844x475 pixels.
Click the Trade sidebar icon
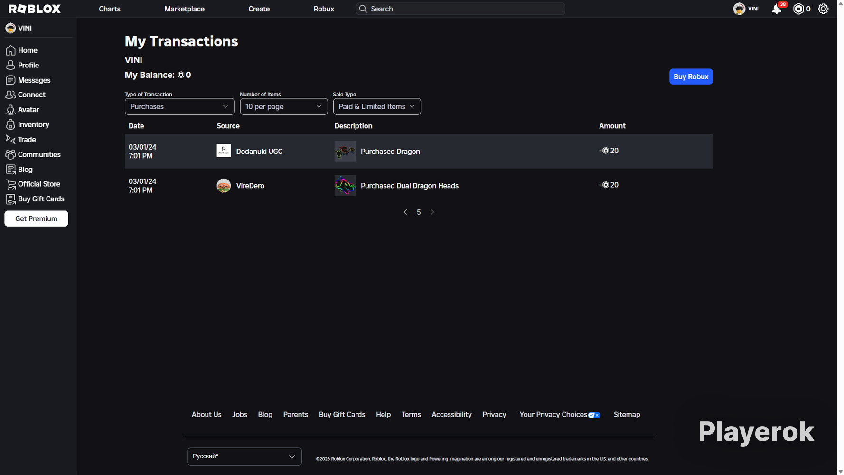tap(10, 139)
